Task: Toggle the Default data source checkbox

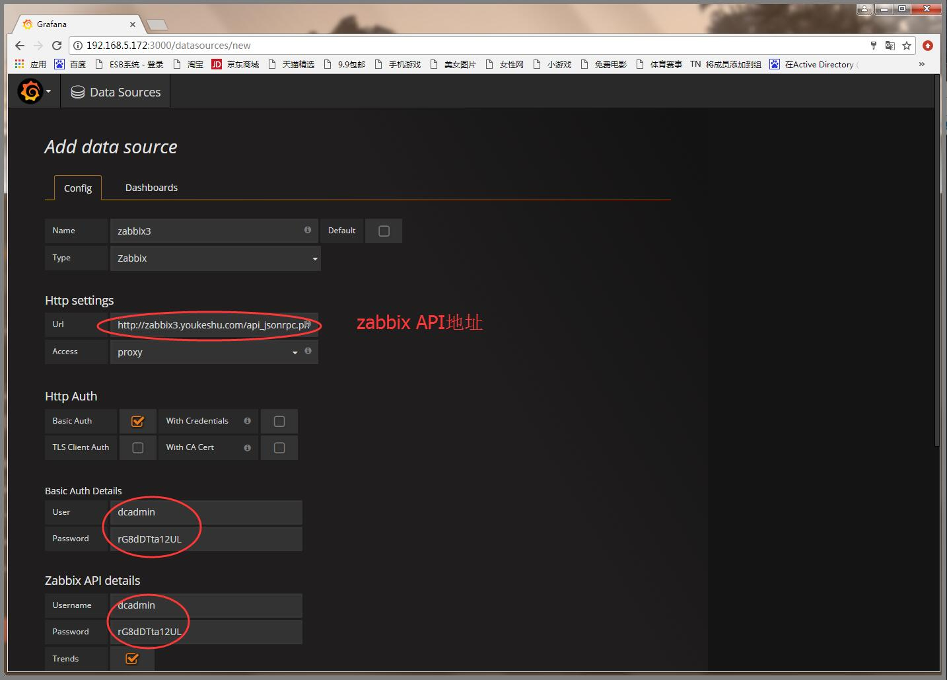Action: [x=384, y=231]
